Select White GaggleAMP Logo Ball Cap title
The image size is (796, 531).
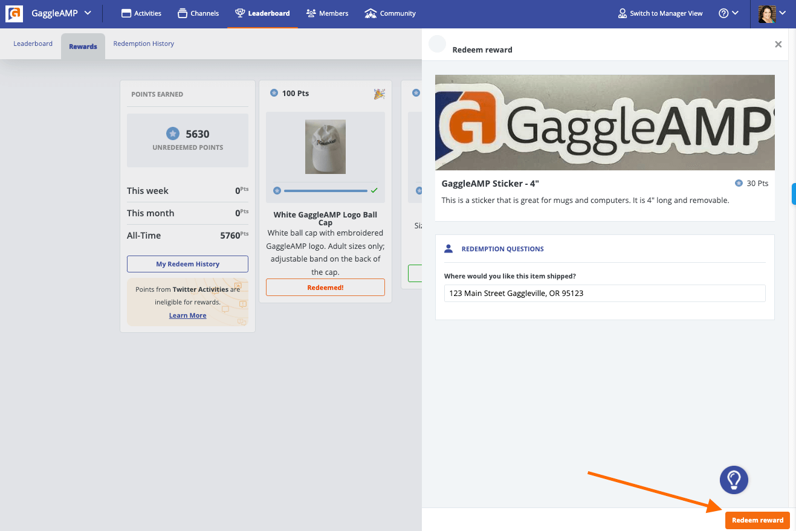click(325, 219)
